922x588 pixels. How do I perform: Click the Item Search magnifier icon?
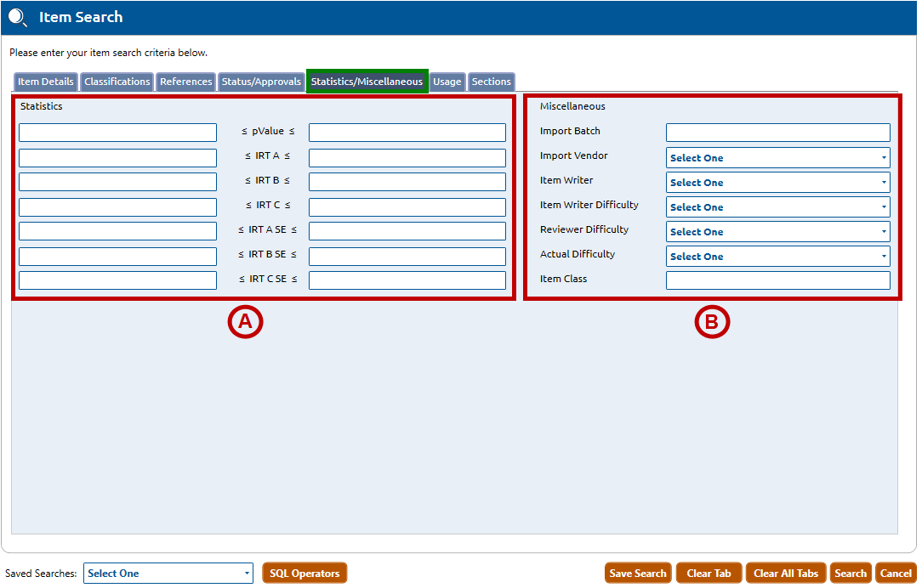[x=18, y=18]
